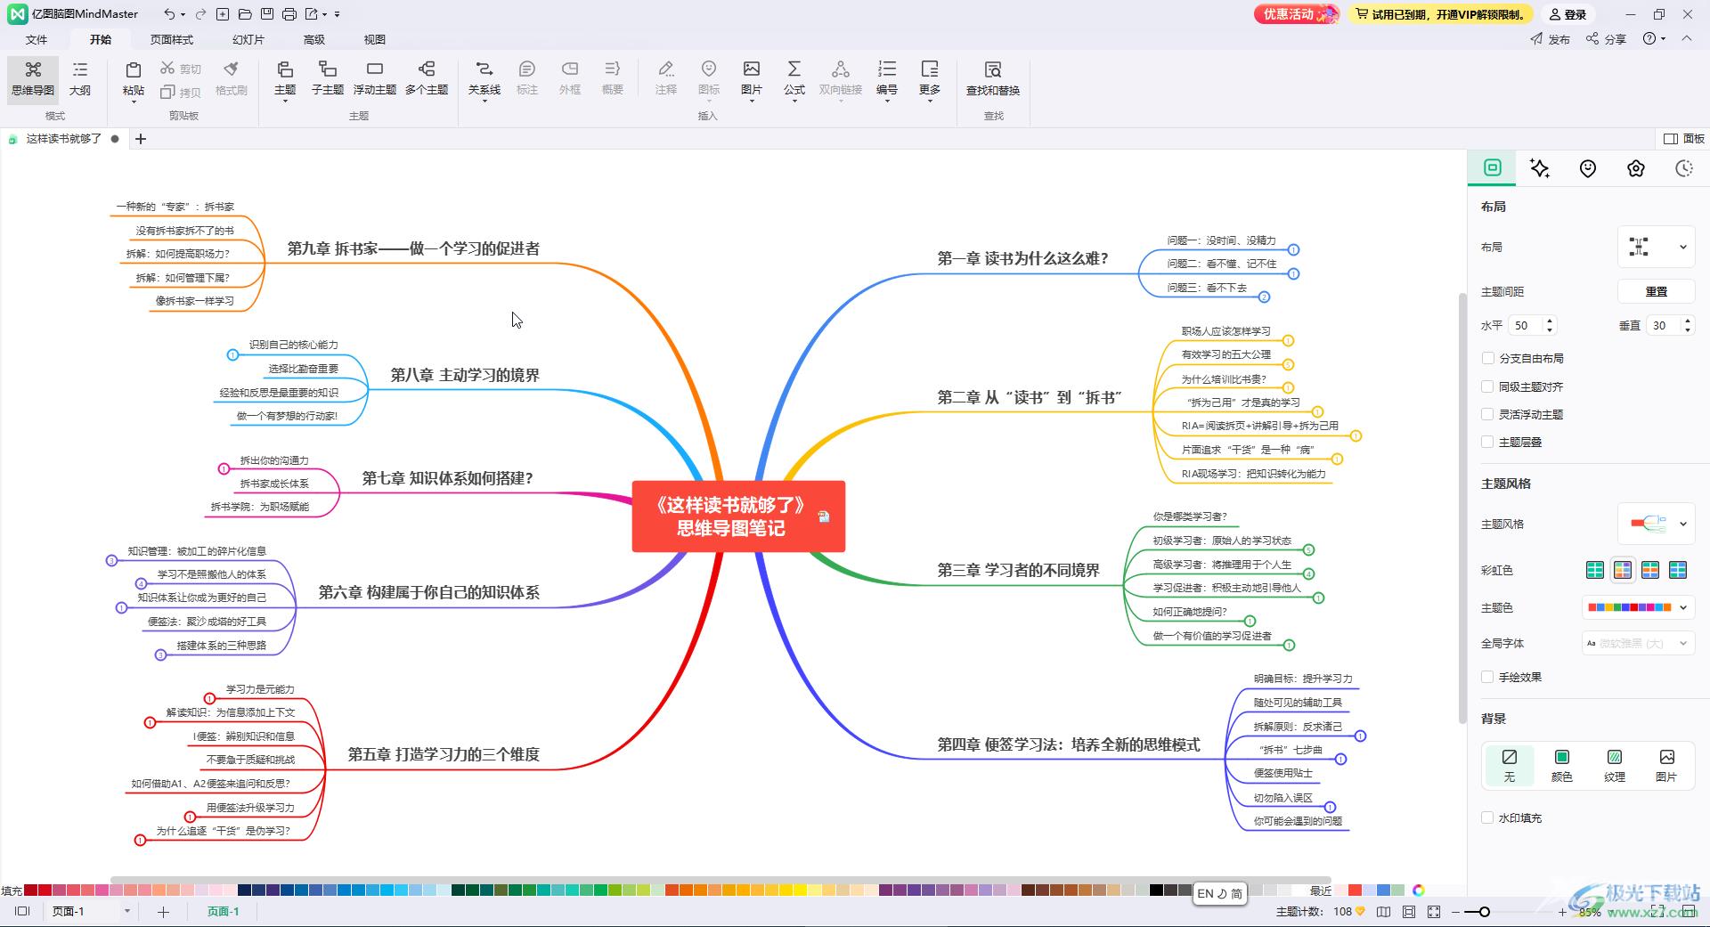Set background to 颜色 color
Screen dimensions: 1710x927
[1562, 765]
